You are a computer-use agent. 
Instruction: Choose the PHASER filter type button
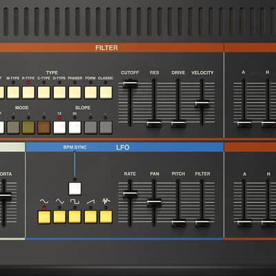click(x=75, y=92)
